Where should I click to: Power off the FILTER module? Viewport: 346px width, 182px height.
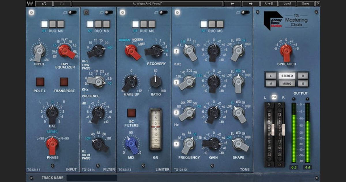coord(86,12)
